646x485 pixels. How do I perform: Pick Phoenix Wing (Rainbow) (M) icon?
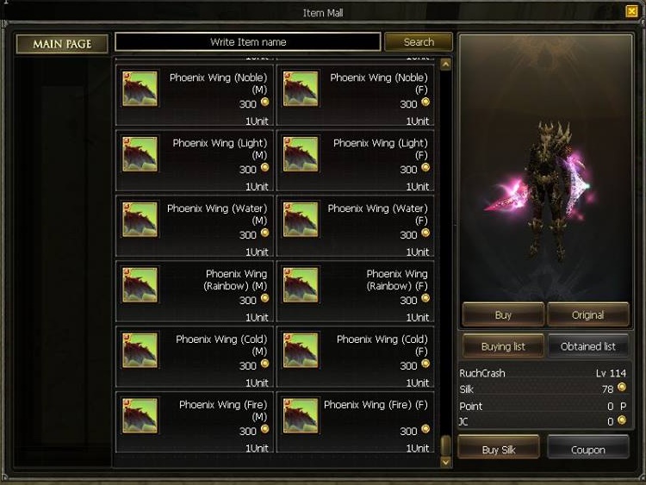(x=140, y=285)
